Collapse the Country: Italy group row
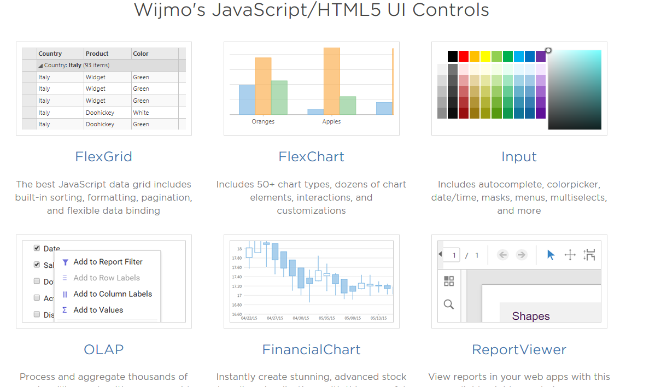The width and height of the screenshot is (661, 387). coord(40,66)
